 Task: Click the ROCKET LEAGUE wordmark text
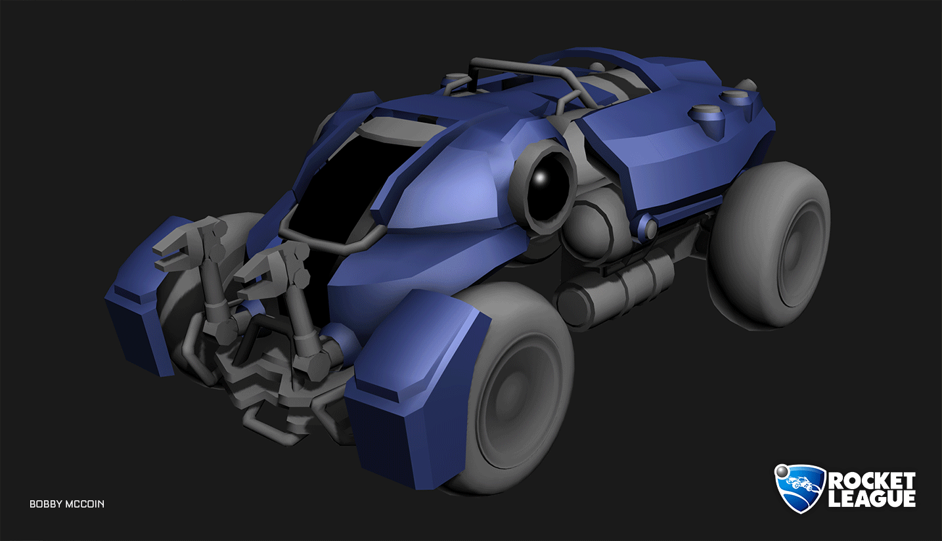click(x=872, y=490)
